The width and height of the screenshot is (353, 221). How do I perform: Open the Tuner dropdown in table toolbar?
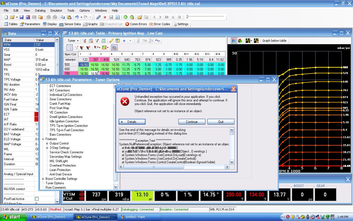(x=73, y=41)
